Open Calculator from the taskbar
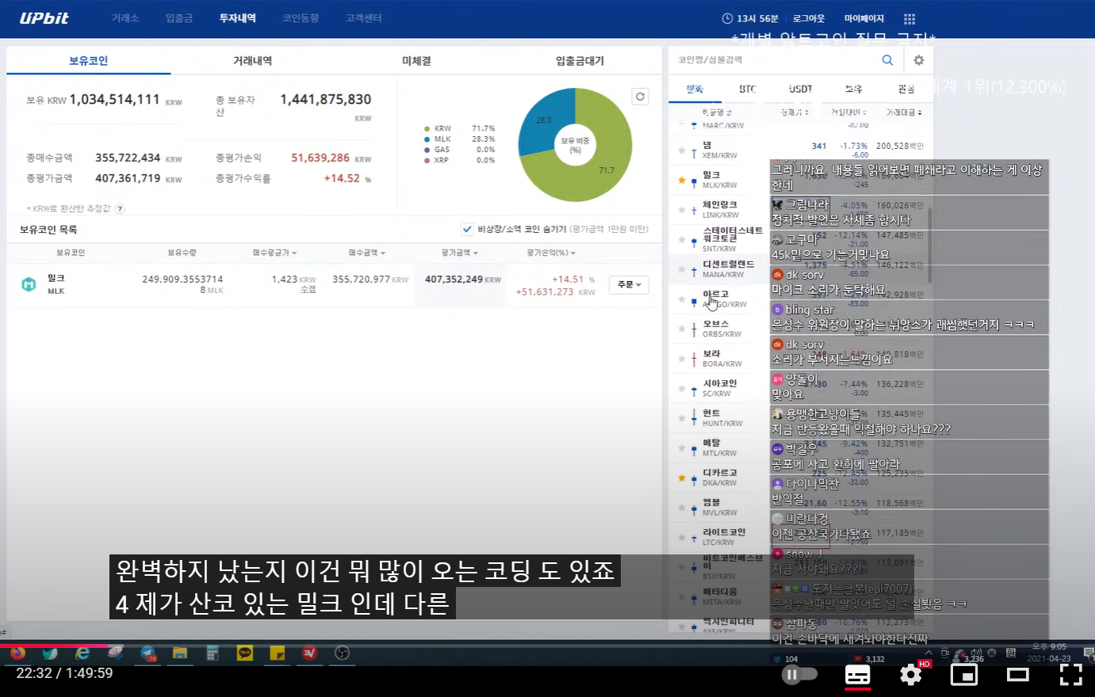This screenshot has height=697, width=1095. pos(212,653)
